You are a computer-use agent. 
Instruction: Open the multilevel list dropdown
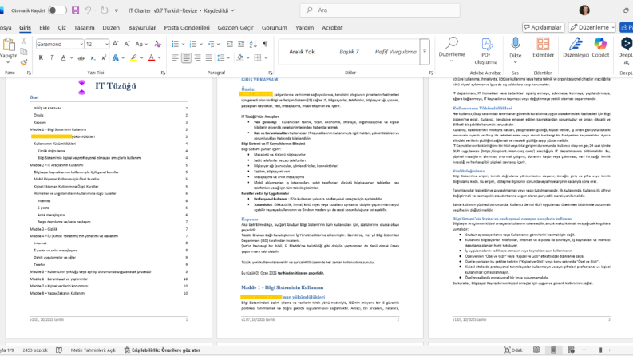click(219, 44)
